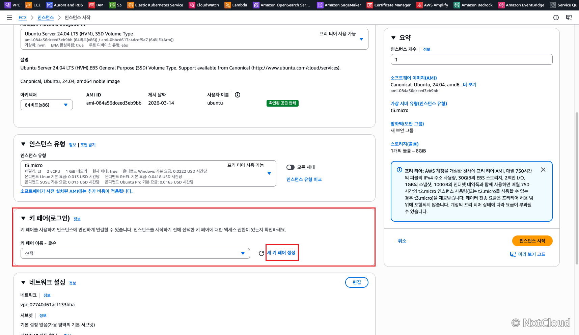Click the 게시 날짜 value 2026-03-14
579x335 pixels.
coord(161,103)
